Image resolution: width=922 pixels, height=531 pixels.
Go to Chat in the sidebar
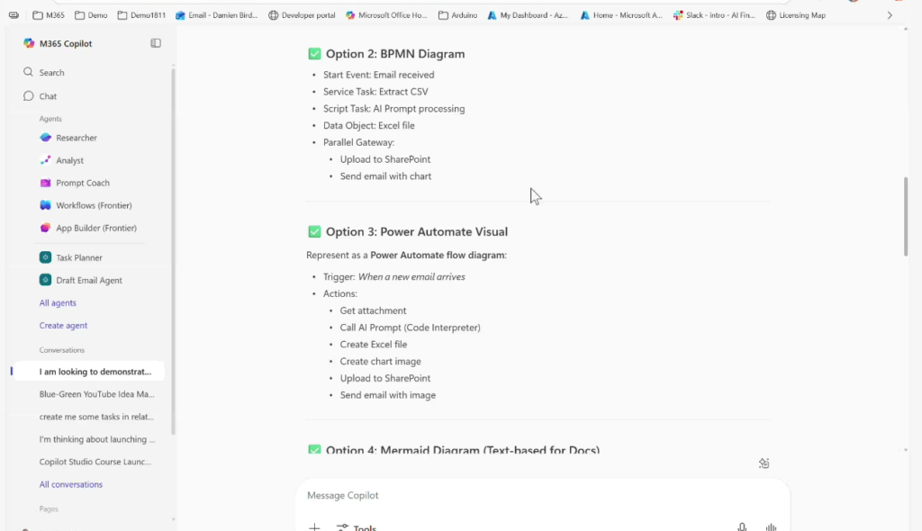coord(48,96)
